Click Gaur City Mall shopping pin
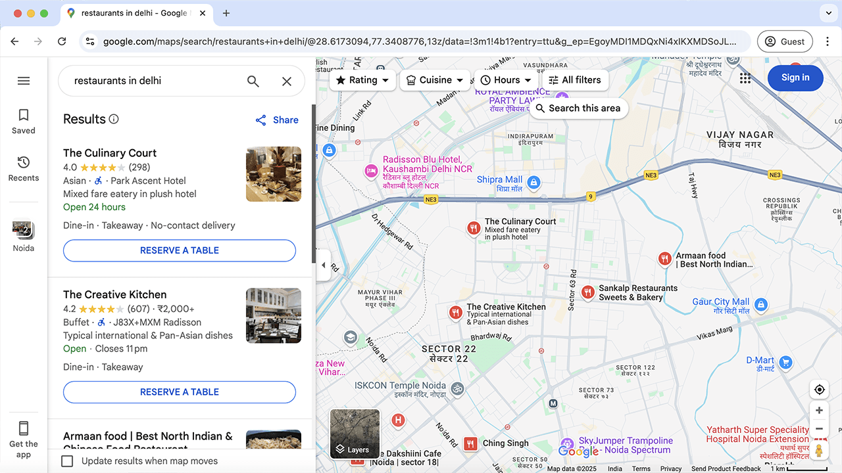Image resolution: width=842 pixels, height=473 pixels. click(761, 305)
